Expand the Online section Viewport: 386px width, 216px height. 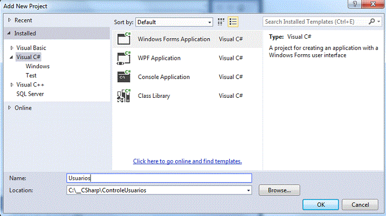coord(9,108)
